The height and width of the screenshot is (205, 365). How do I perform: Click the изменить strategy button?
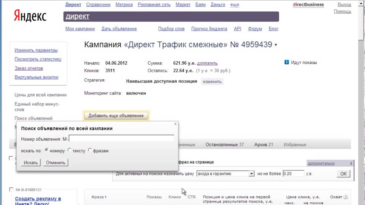pos(212,82)
